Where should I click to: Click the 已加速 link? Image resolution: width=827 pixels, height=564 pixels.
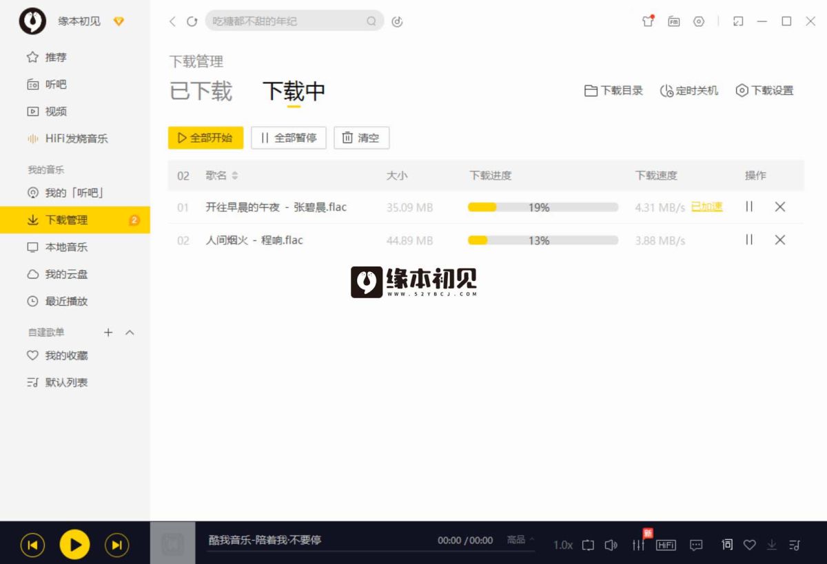tap(707, 207)
